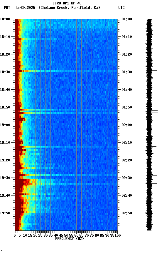Click the 0 Hz frequency axis label

tap(15, 235)
